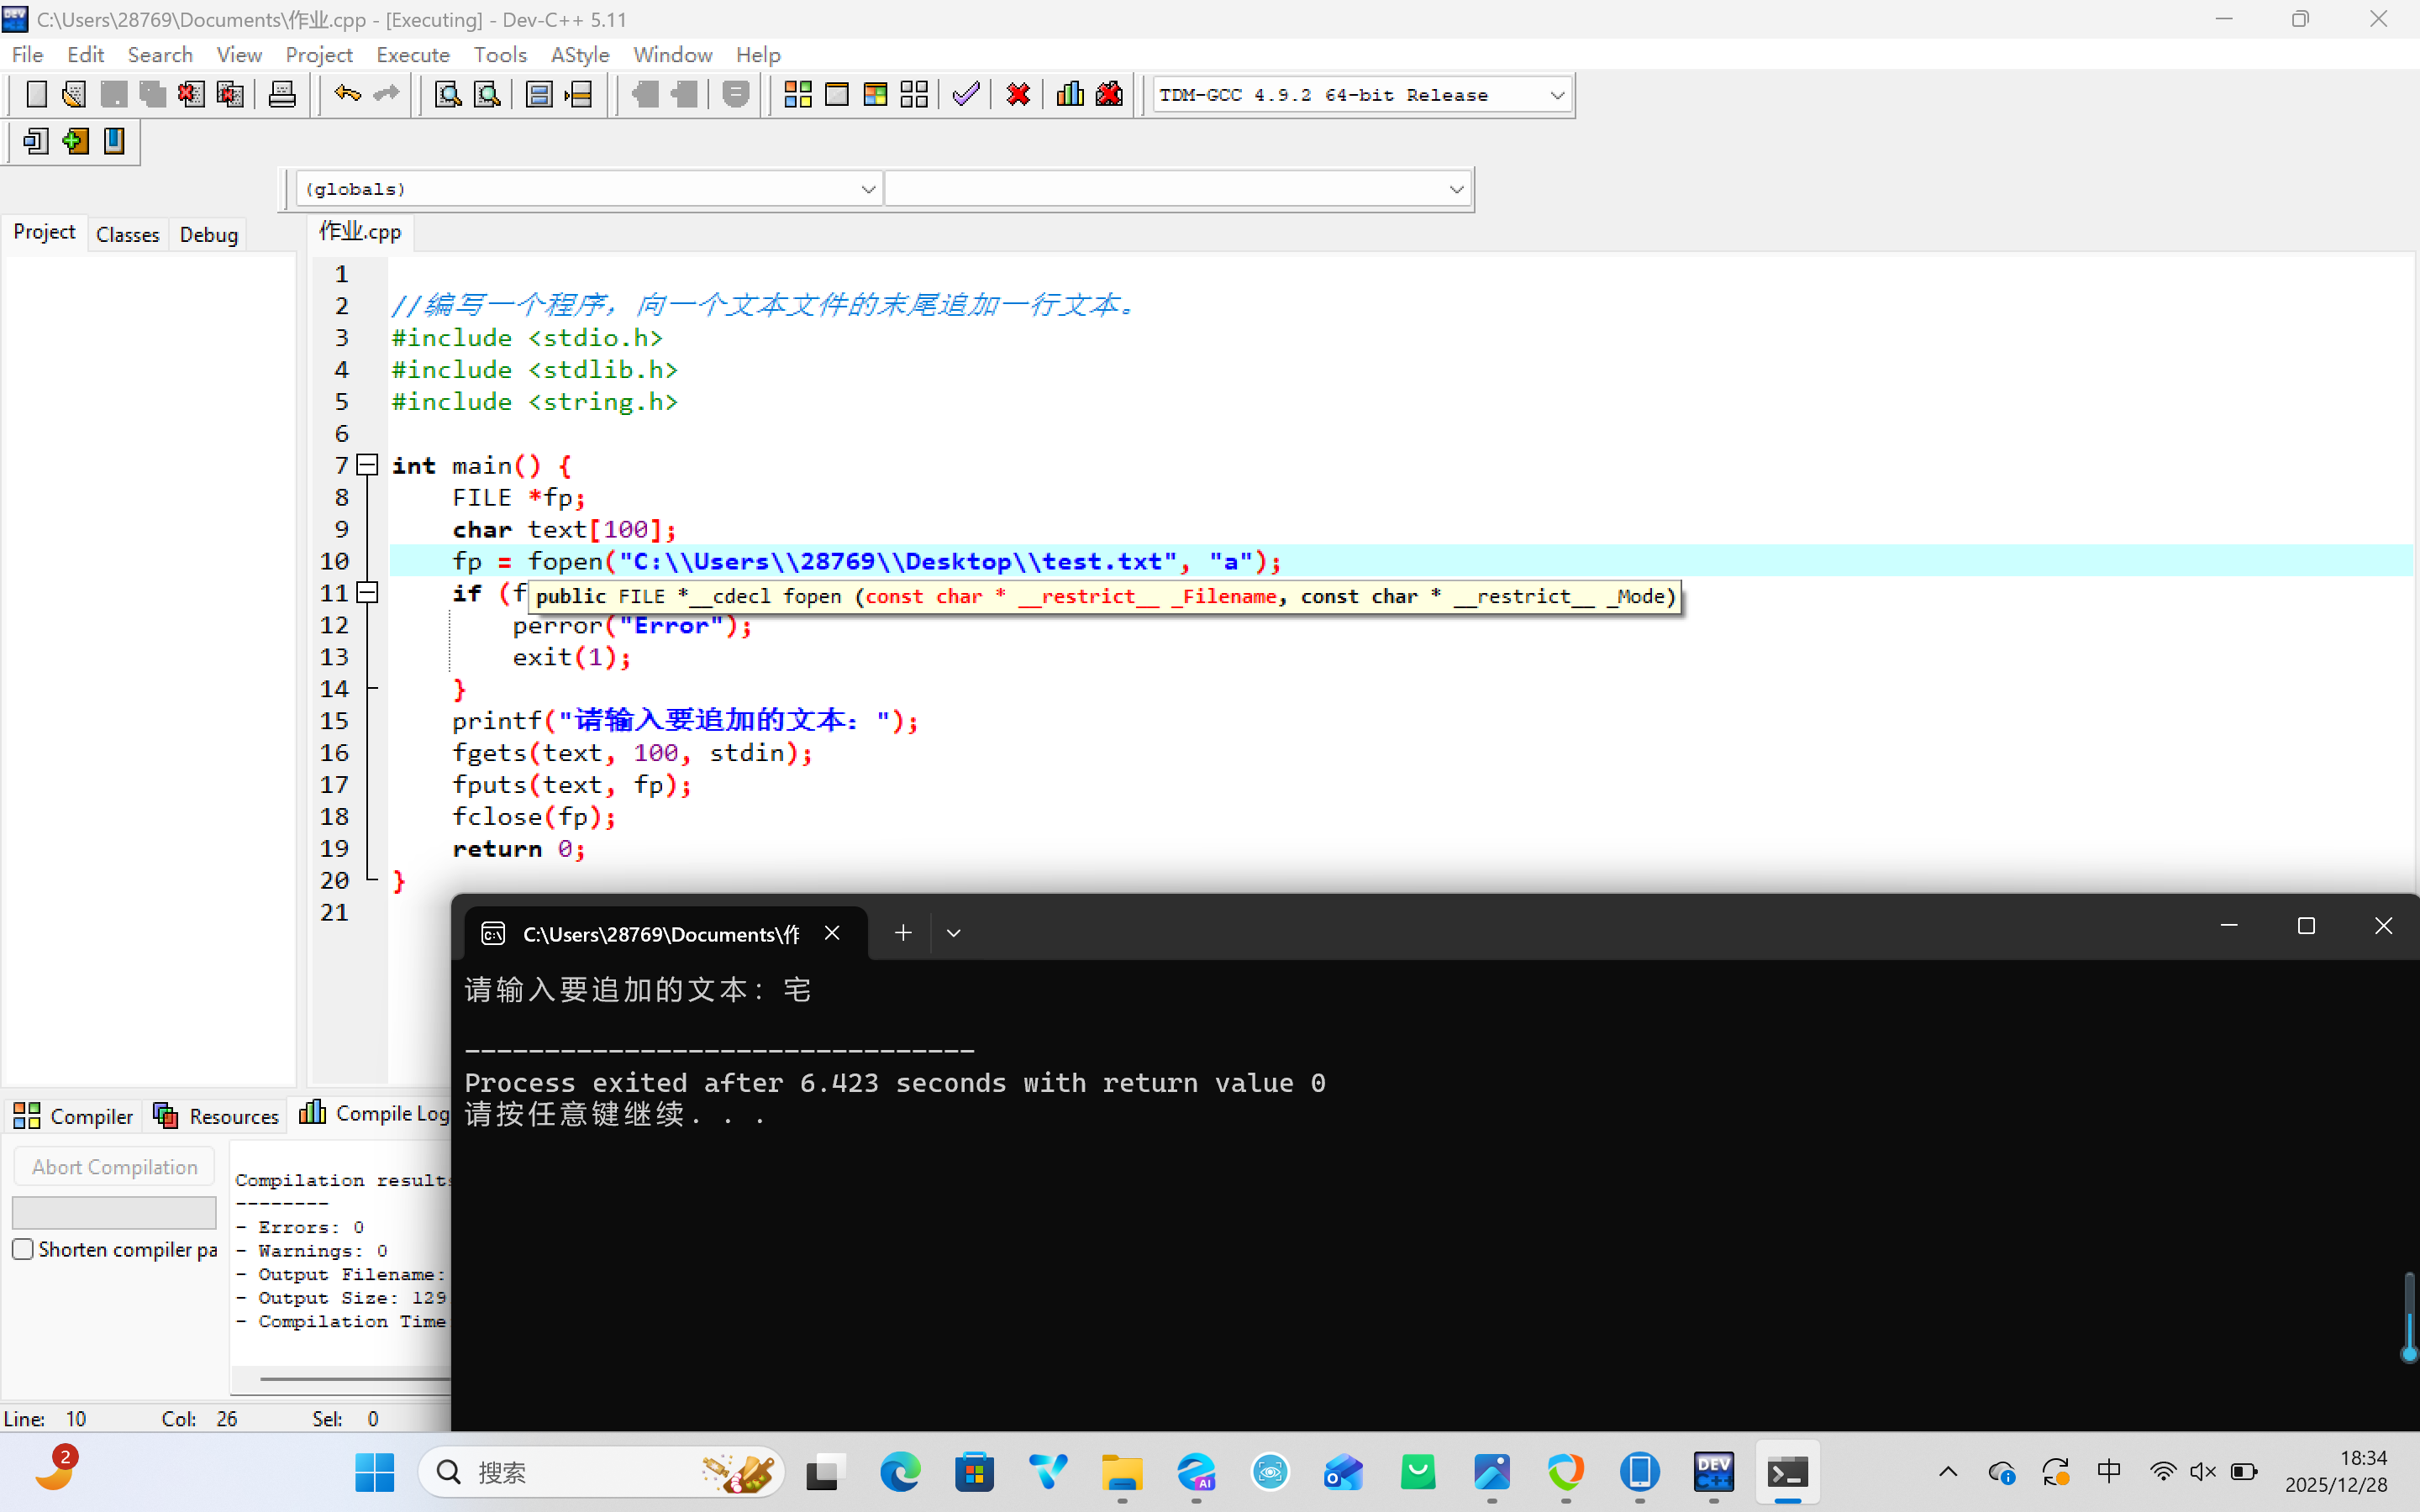Image resolution: width=2420 pixels, height=1512 pixels.
Task: Expand the (globals) scope dropdown
Action: pyautogui.click(x=867, y=189)
